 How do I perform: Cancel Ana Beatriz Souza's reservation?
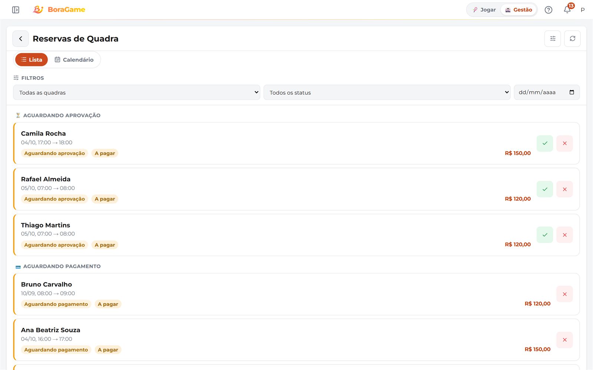[564, 340]
